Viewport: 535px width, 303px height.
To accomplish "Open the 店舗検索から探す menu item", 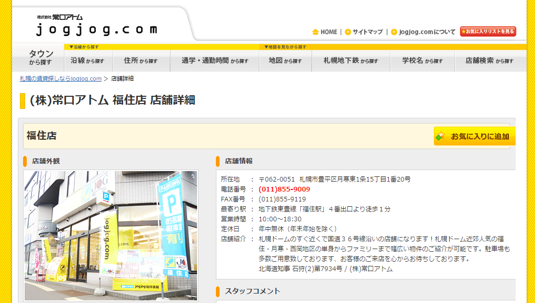I will (x=489, y=61).
